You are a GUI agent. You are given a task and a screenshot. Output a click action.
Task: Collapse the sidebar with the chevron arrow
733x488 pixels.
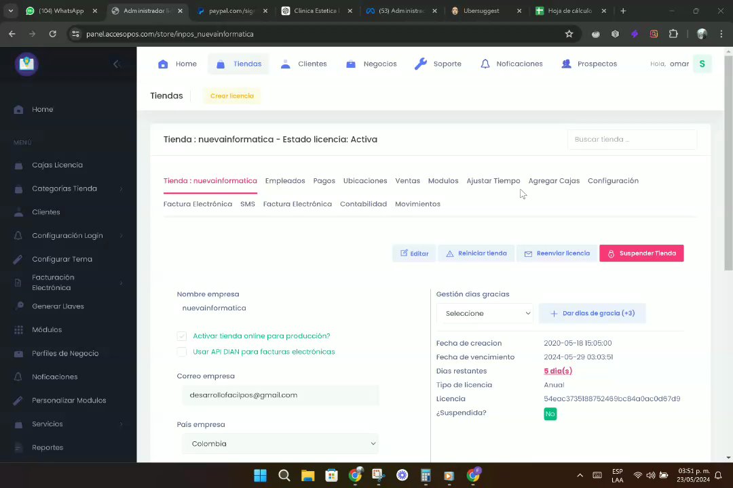pos(117,64)
